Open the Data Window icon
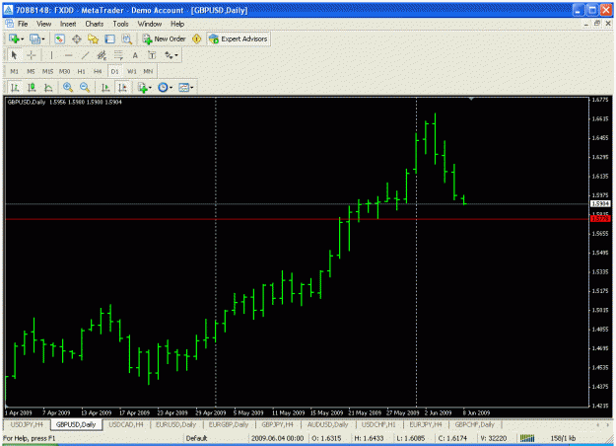Viewport: 616px width, 446px height. (x=77, y=38)
